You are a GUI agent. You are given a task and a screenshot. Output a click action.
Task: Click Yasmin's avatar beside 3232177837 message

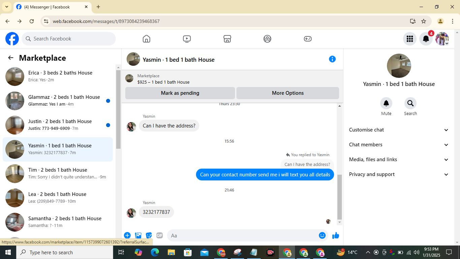[x=131, y=213]
